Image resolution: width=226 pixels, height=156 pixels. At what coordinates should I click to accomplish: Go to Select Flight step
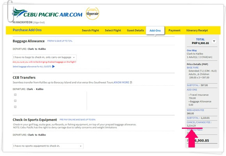(113, 30)
